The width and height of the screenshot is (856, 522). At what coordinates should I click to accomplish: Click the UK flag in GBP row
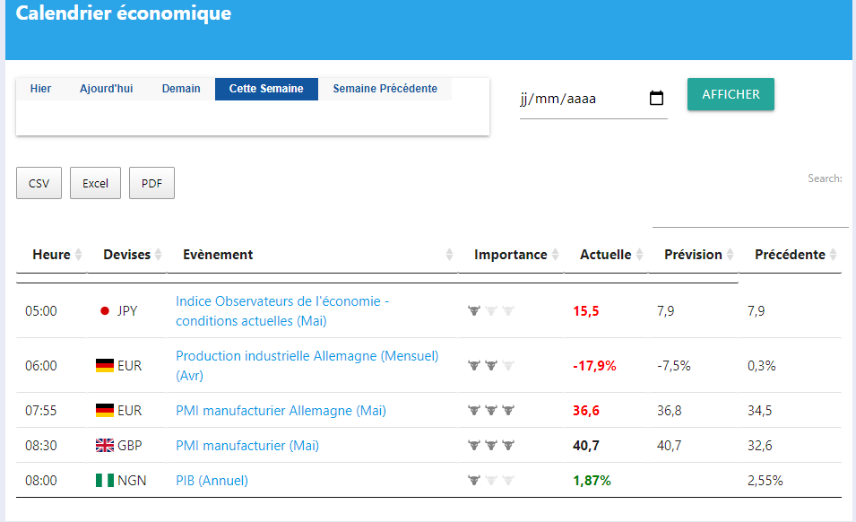[105, 445]
